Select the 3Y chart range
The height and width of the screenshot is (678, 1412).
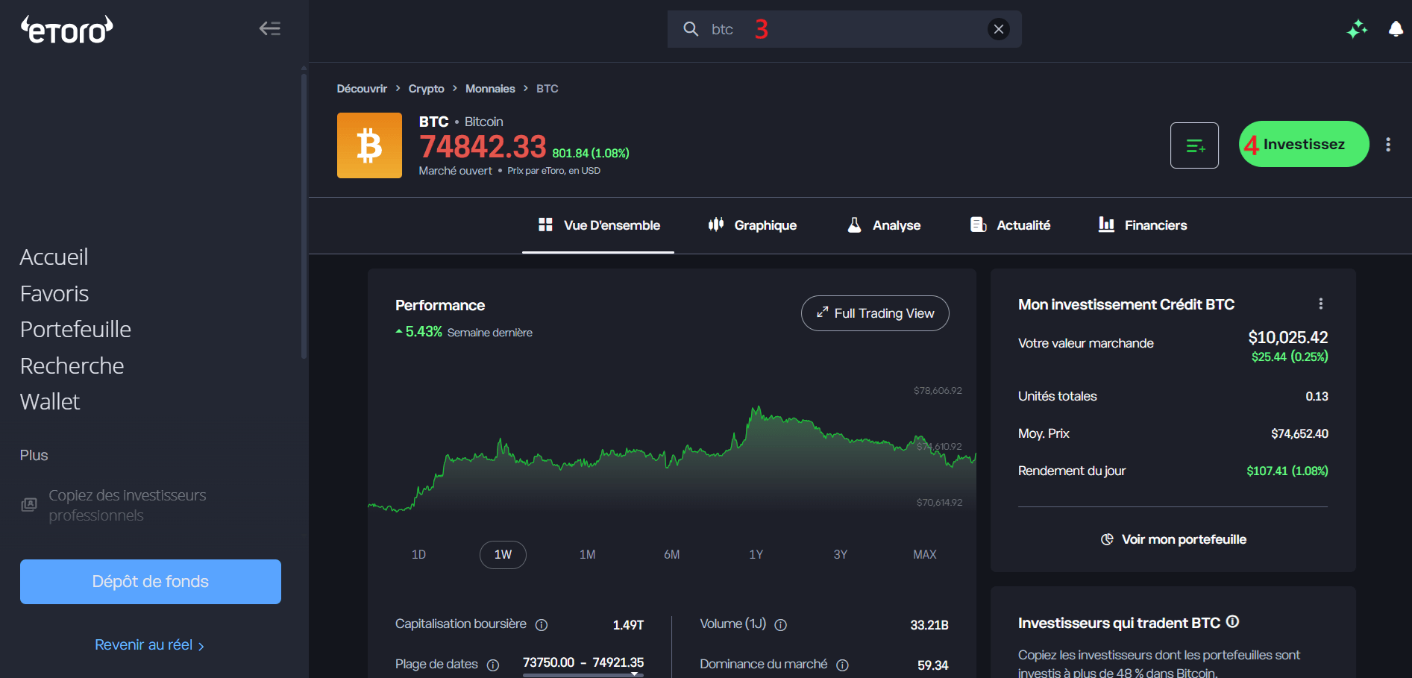tap(840, 555)
